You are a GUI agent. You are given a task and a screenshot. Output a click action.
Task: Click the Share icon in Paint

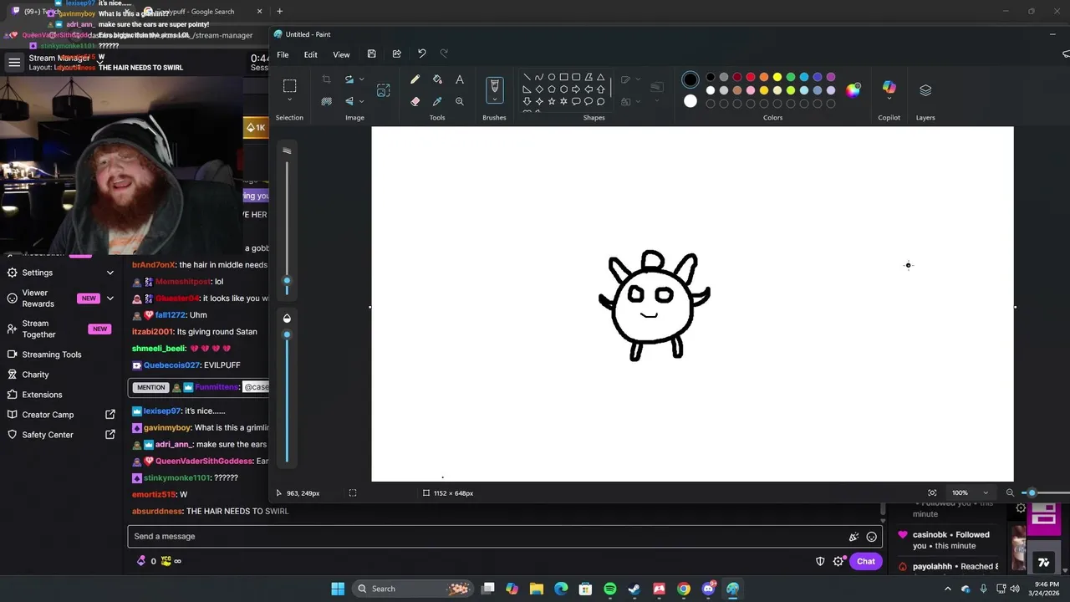[x=396, y=54]
